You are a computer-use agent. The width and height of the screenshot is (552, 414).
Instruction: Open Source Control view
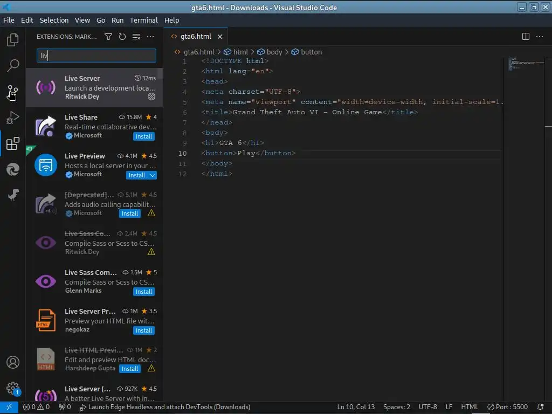tap(13, 92)
